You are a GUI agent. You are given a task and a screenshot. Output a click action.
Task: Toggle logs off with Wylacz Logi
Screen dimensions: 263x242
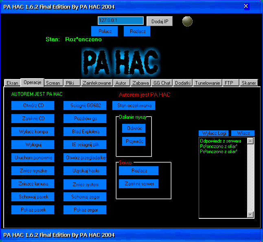pos(214,133)
